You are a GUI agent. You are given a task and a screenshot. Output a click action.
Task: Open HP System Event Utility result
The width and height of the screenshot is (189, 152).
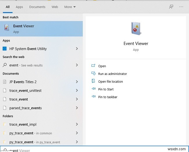tap(41, 49)
